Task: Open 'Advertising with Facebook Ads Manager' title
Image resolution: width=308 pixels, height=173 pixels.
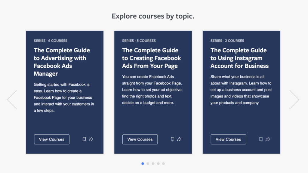Action: click(x=62, y=62)
